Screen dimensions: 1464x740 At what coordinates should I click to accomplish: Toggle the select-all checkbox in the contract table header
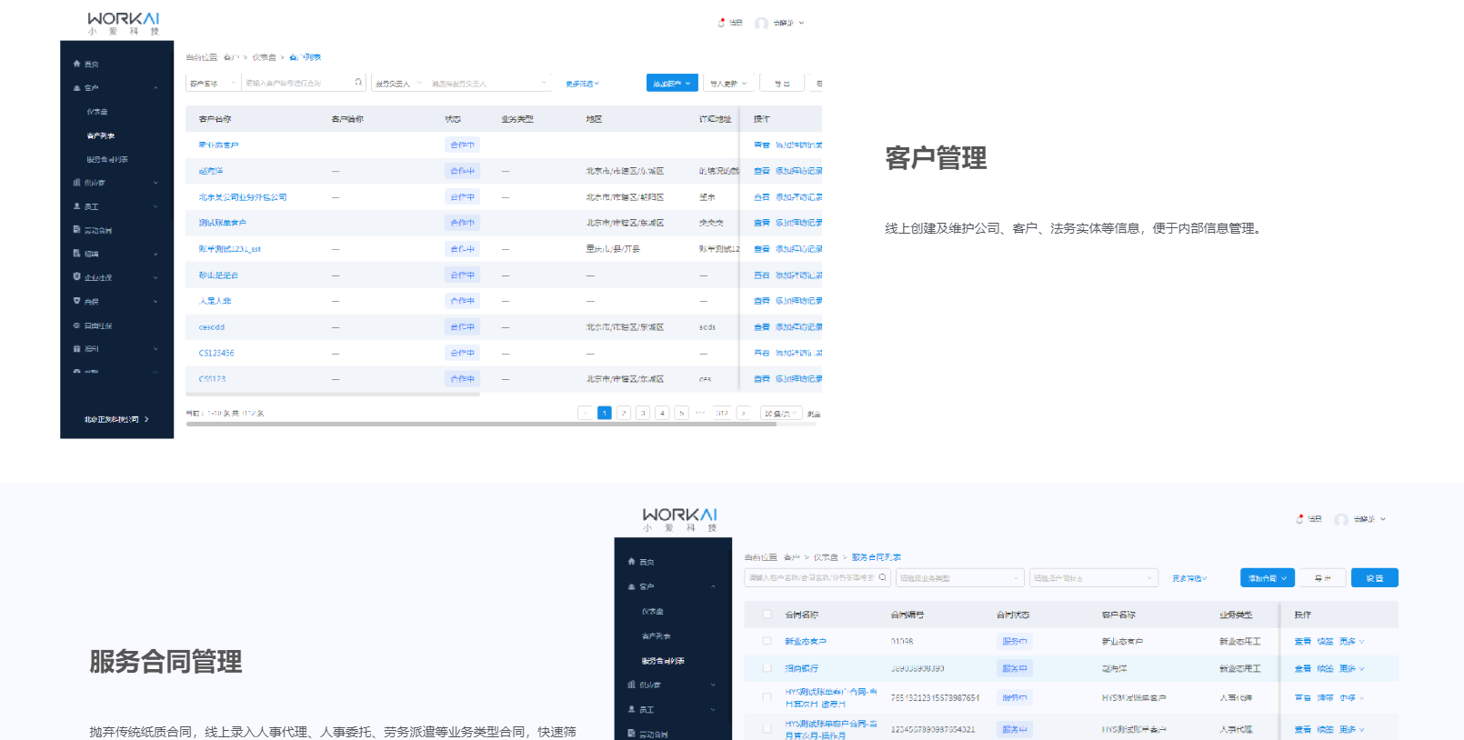[x=767, y=614]
